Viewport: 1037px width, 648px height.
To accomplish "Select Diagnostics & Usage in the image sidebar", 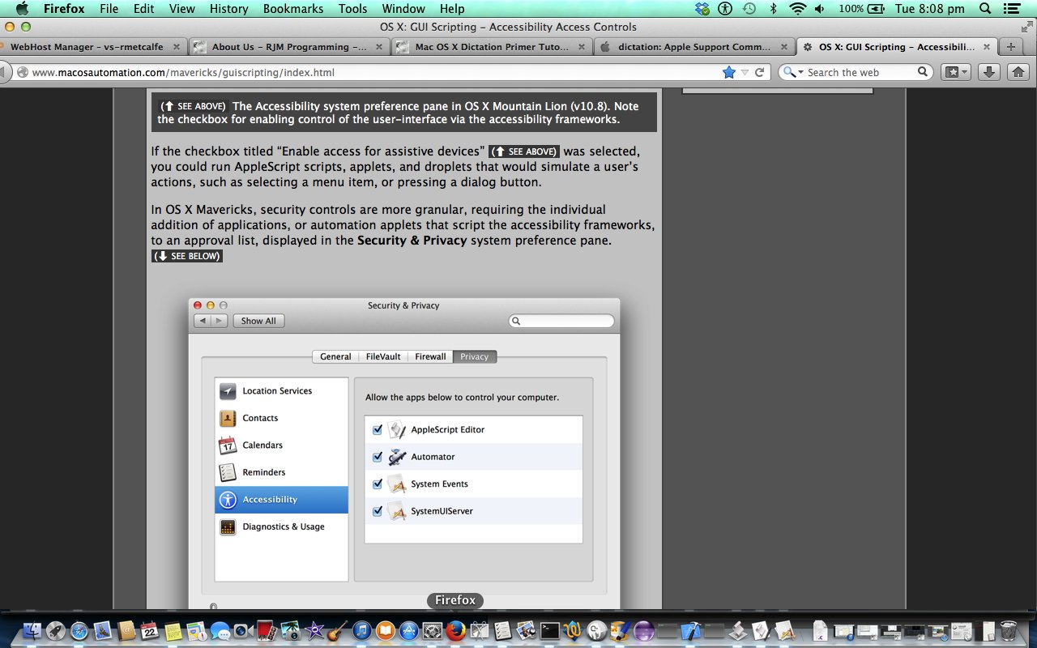I will tap(281, 526).
